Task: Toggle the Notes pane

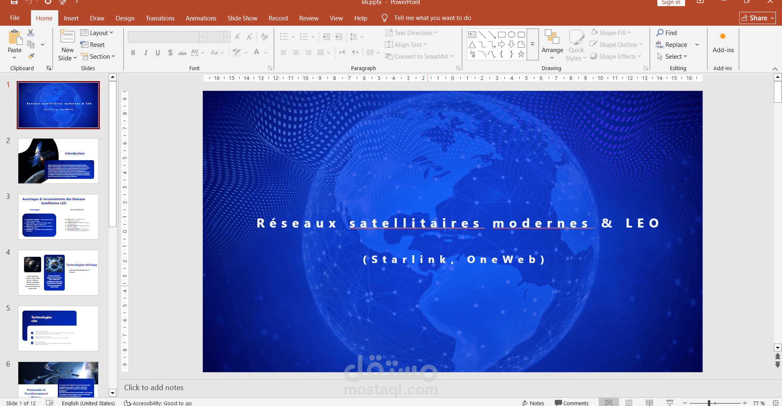Action: coord(533,403)
